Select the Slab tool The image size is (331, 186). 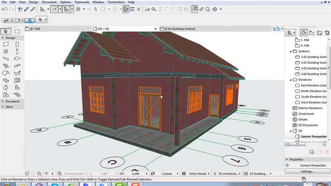pyautogui.click(x=17, y=59)
